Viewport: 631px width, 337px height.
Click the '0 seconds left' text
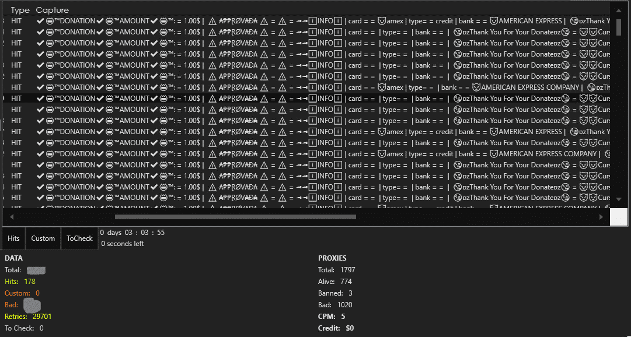click(123, 244)
